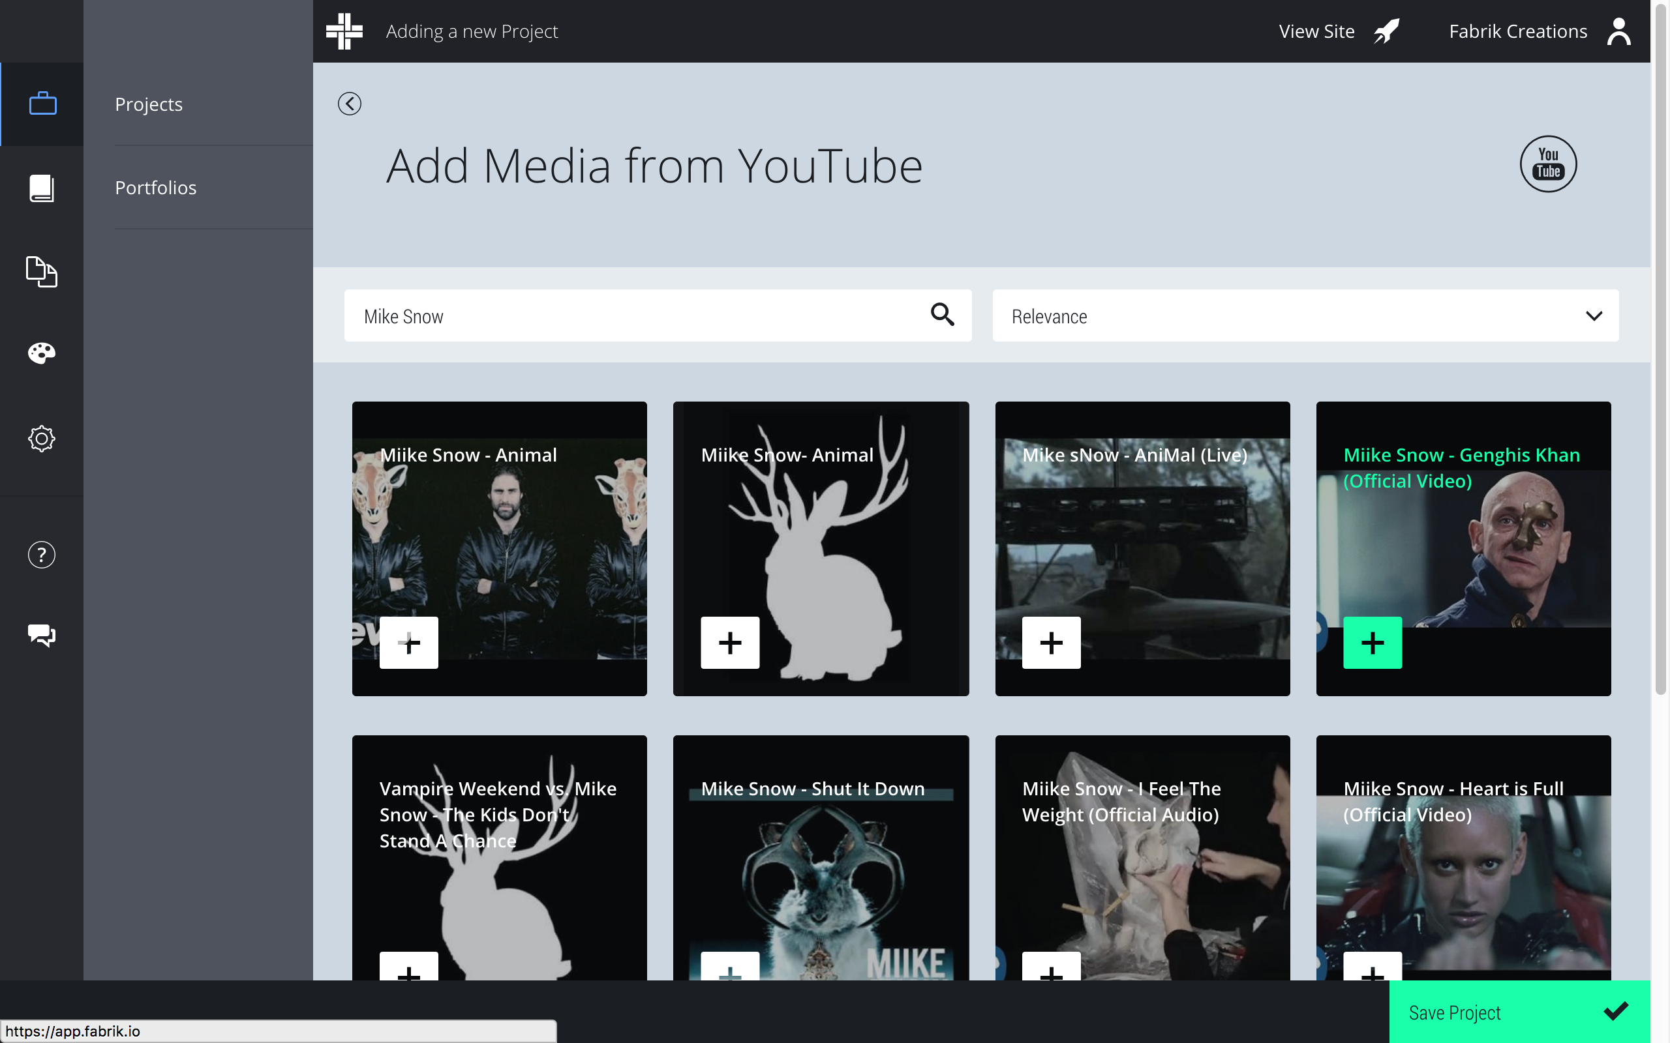The image size is (1670, 1043).
Task: Click the search magnifier icon
Action: pyautogui.click(x=942, y=316)
